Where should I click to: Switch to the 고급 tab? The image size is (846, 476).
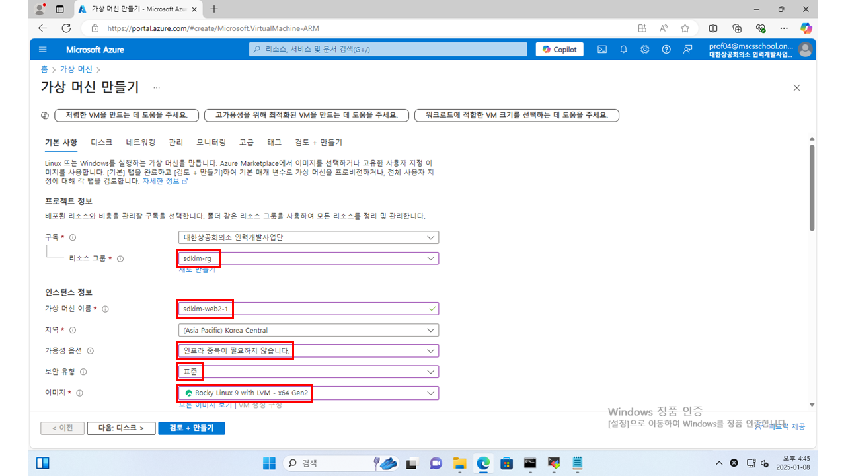pos(246,143)
